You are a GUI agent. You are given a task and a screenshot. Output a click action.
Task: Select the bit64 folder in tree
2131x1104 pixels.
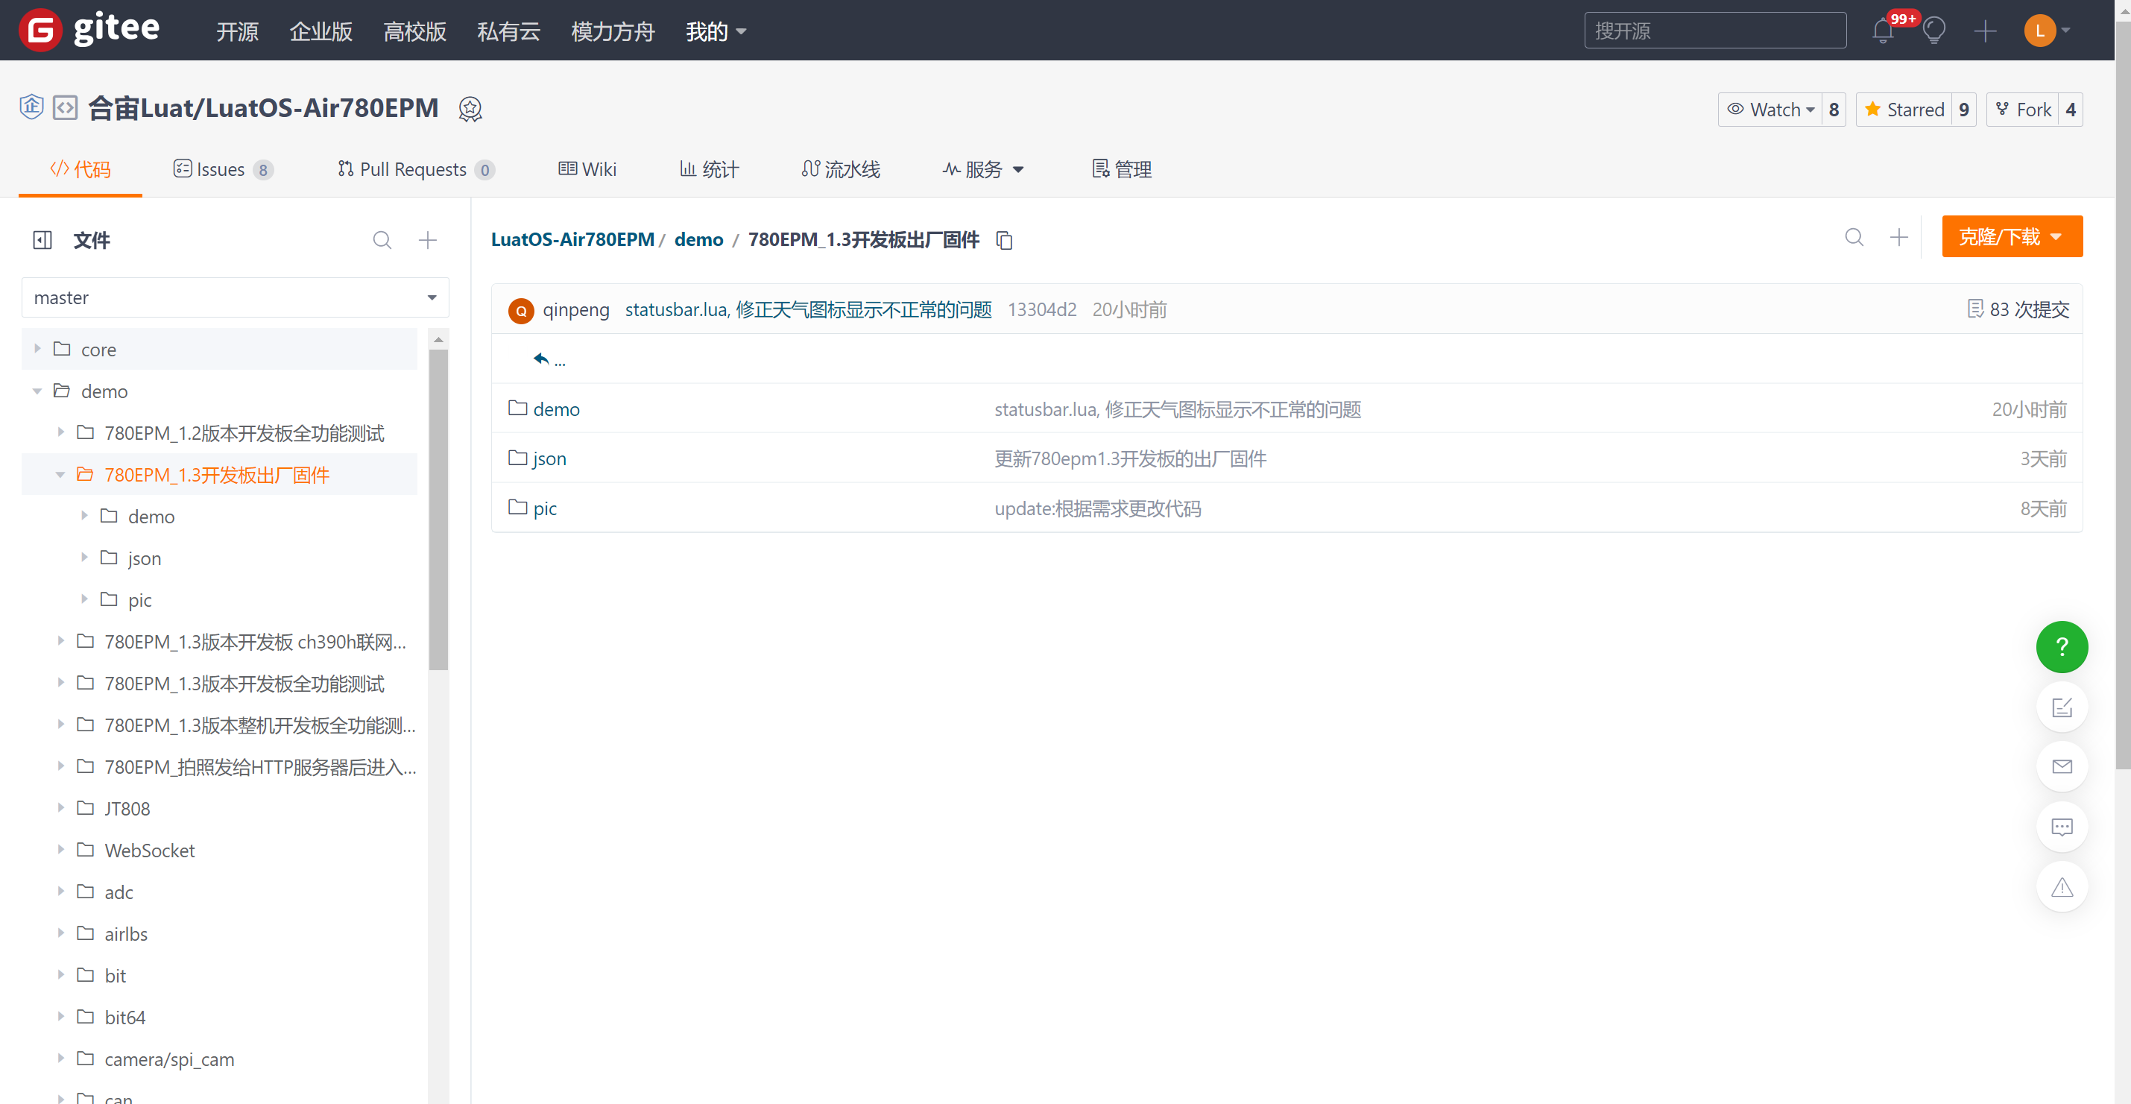tap(125, 1017)
